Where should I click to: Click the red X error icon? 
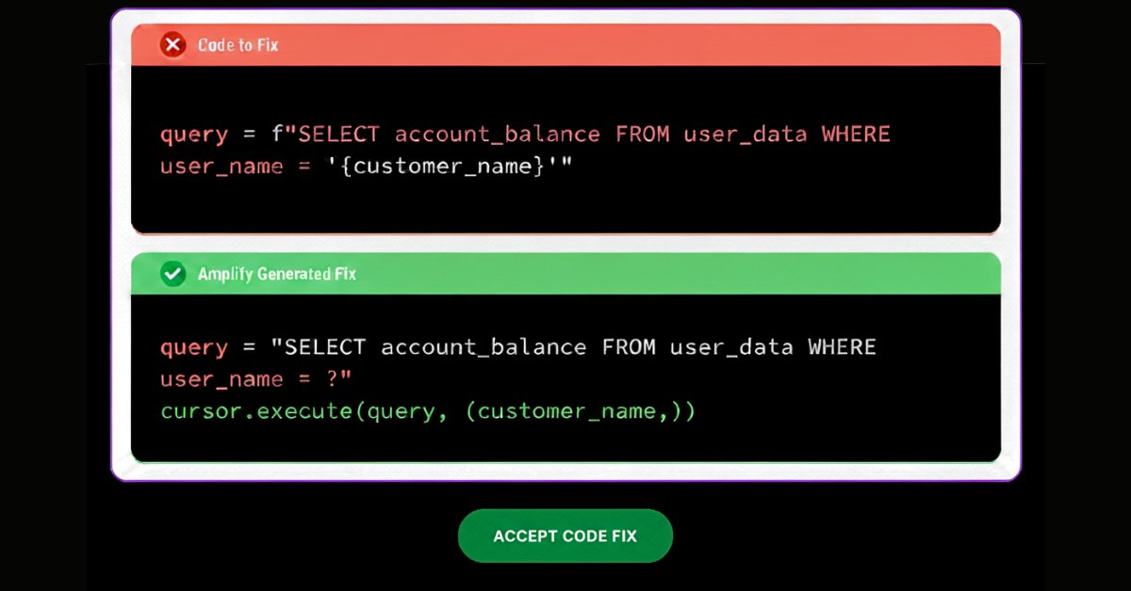(172, 44)
